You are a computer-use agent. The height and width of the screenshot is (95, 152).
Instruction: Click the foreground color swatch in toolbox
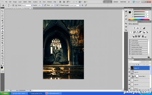click(x=2, y=68)
